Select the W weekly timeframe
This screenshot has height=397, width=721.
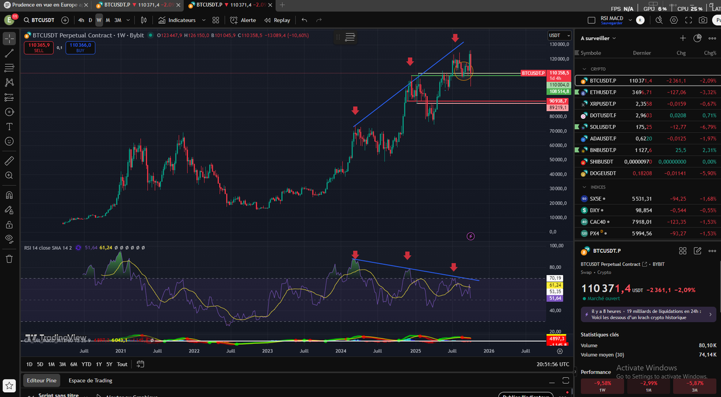click(x=99, y=20)
